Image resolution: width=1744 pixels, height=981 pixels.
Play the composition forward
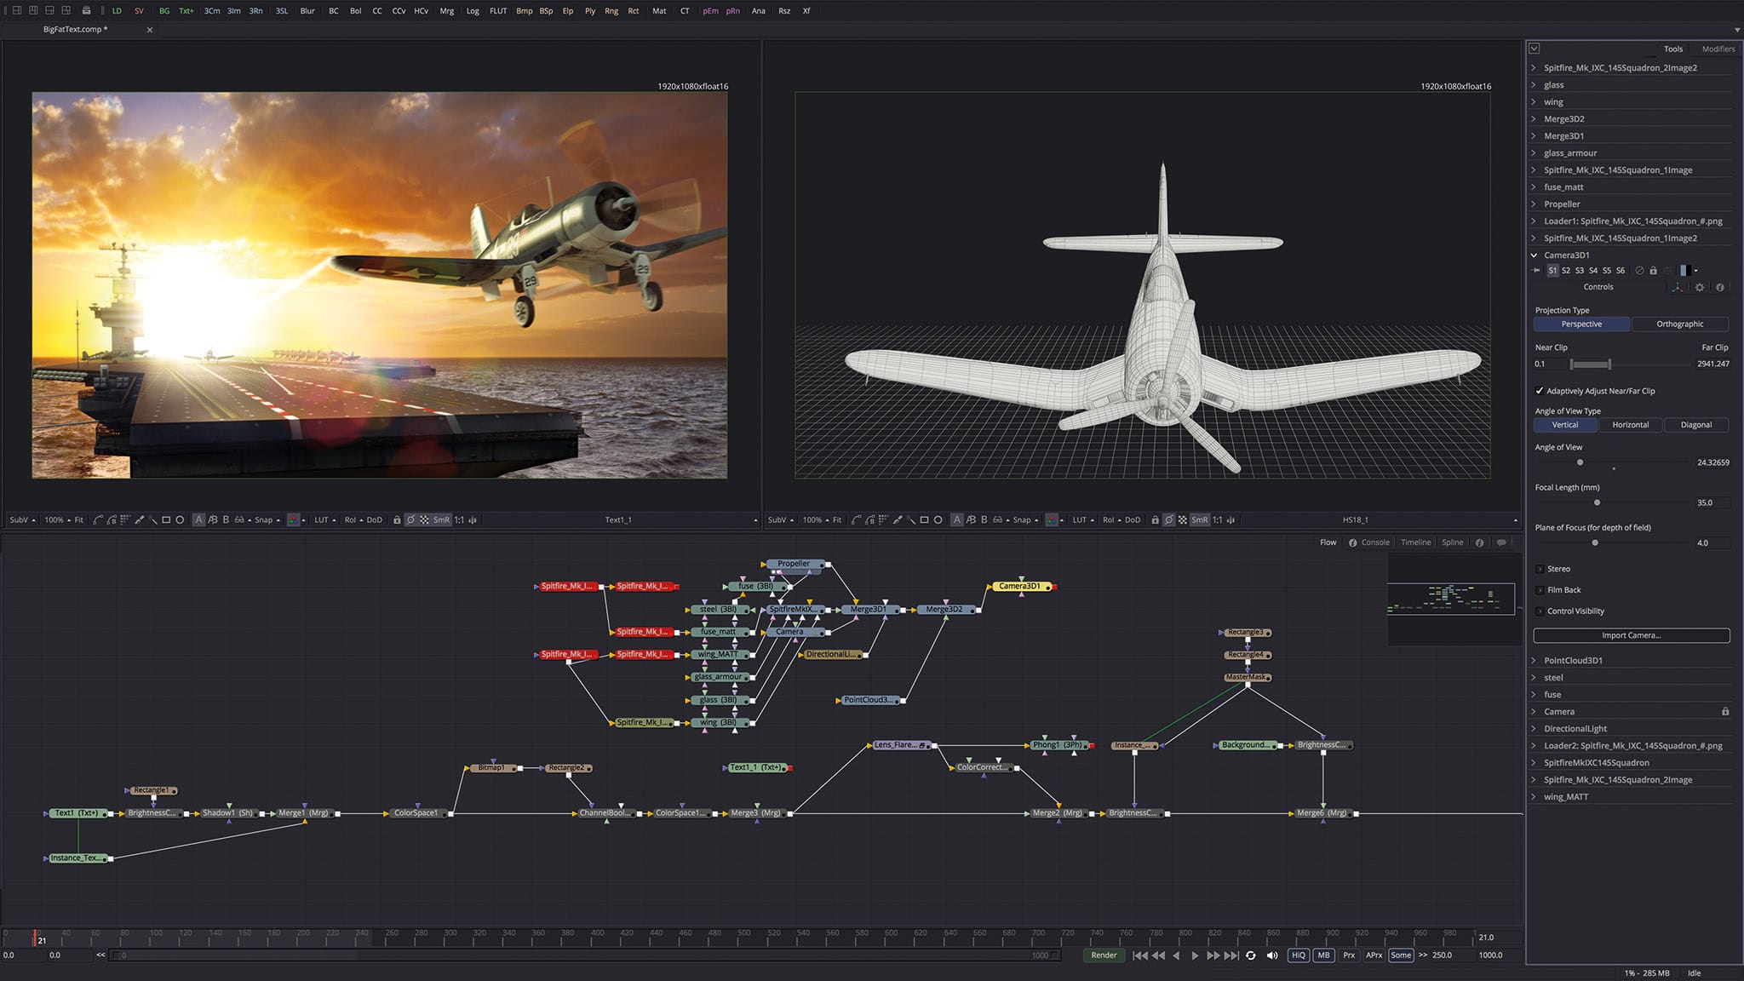(1194, 955)
